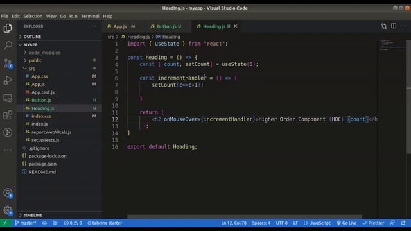Show additional activity bar views ellipsis
The image size is (411, 231).
[x=8, y=150]
